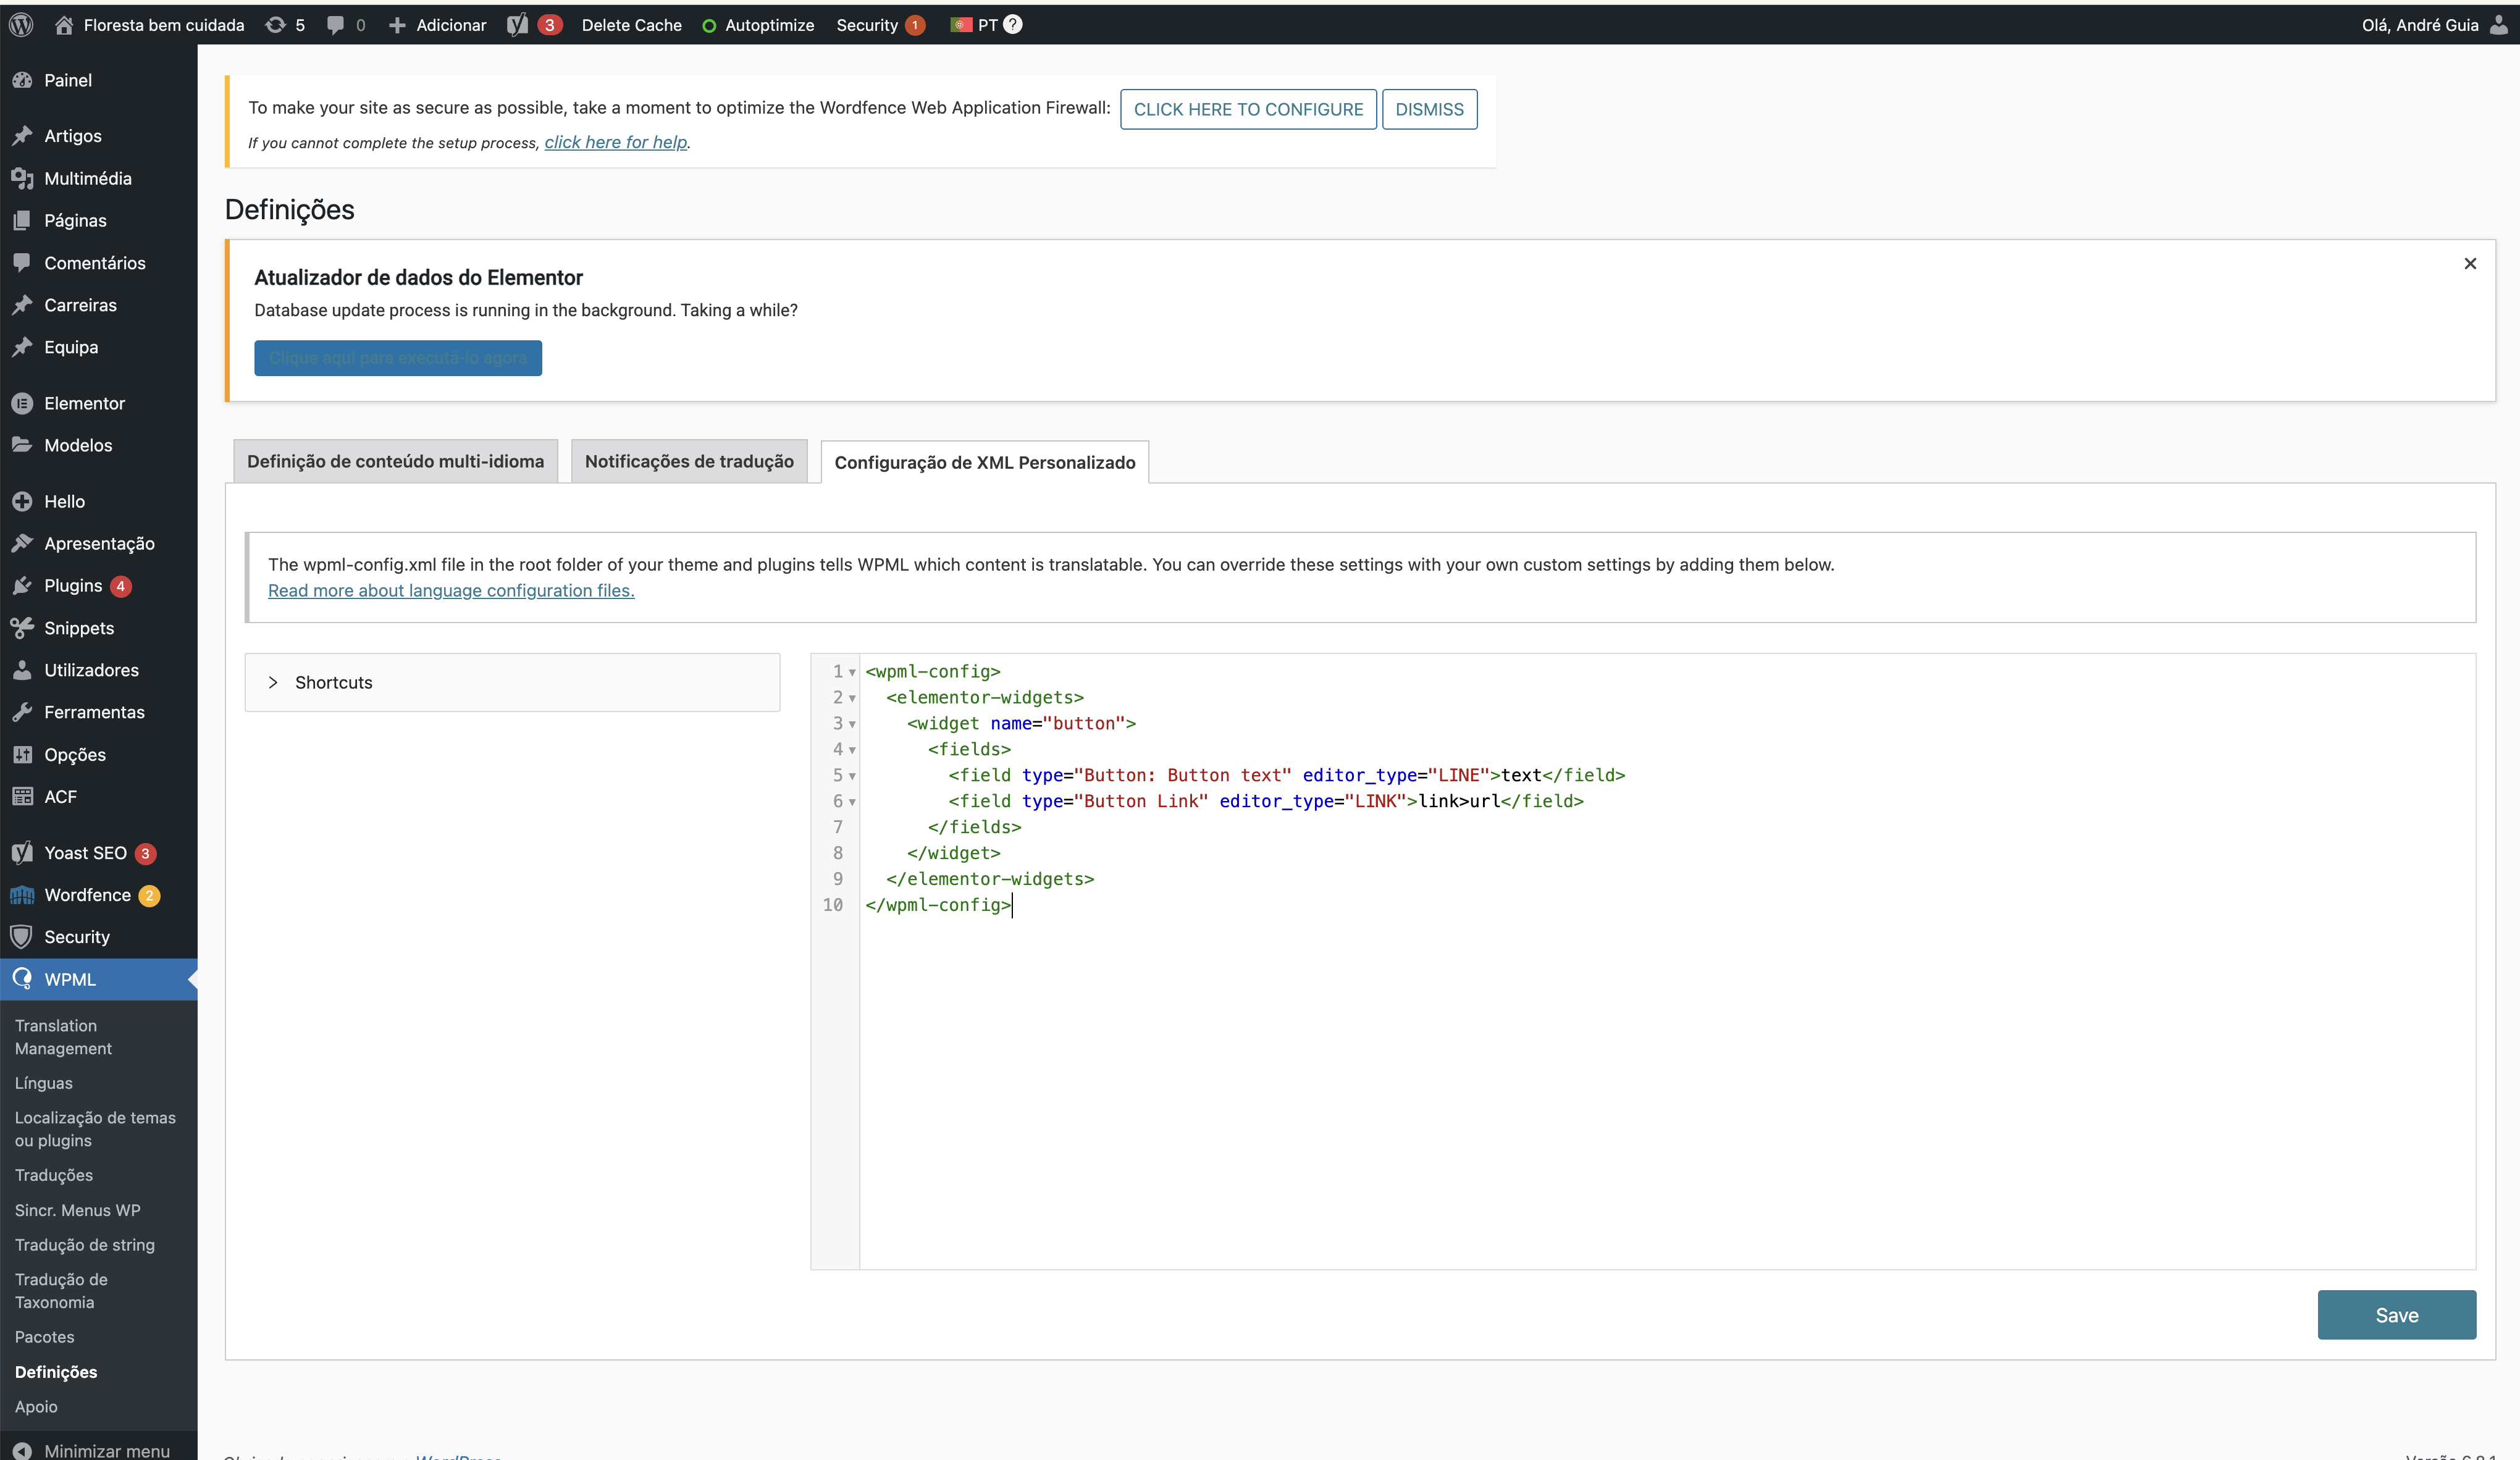Screen dimensions: 2520x1460
Task: Fold code line 4 fields arrow
Action: (x=852, y=750)
